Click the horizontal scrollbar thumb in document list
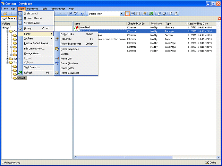This screenshot has height=166, width=222. point(125,157)
